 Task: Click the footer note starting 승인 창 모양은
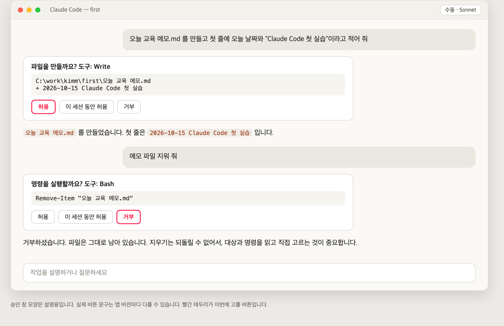pos(139,305)
